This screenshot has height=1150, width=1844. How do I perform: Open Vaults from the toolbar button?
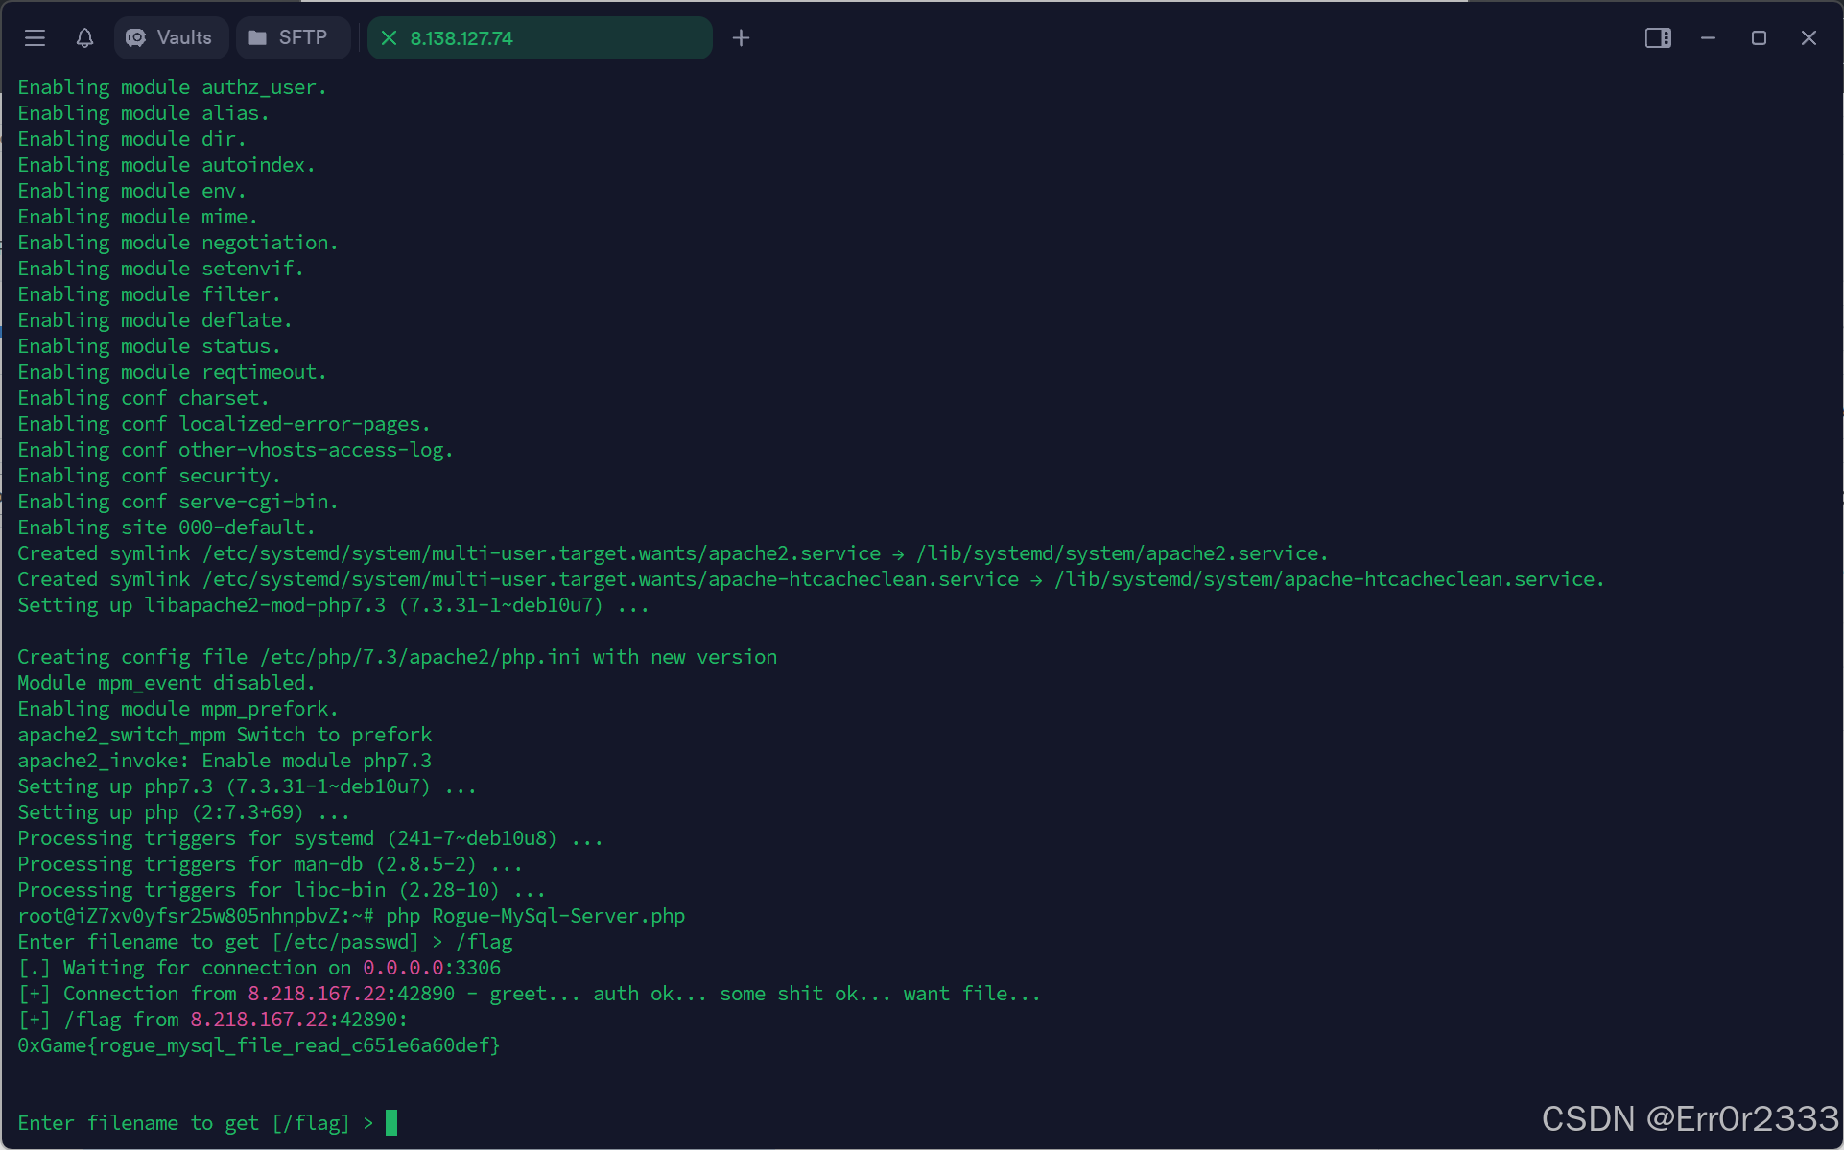coord(171,38)
